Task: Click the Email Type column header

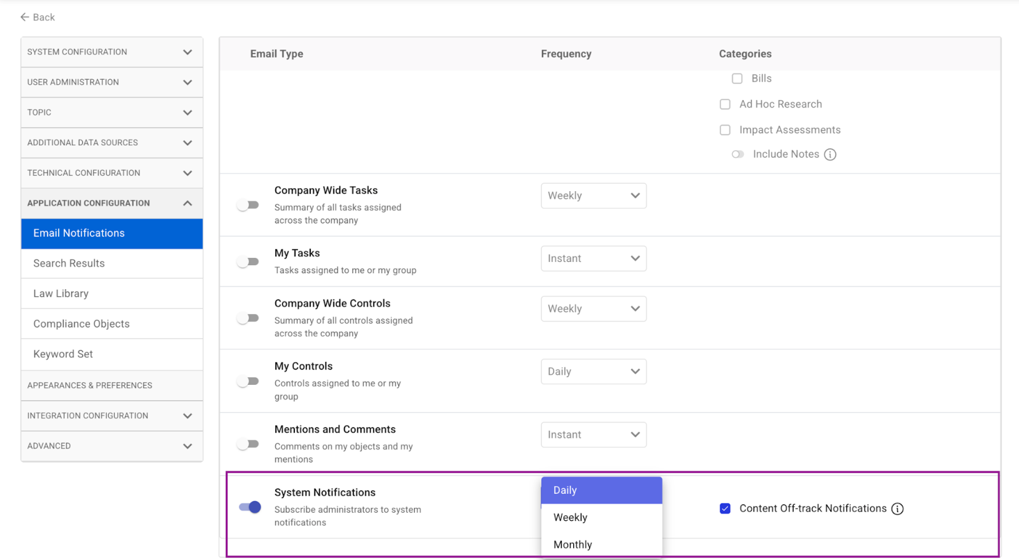Action: pos(276,54)
